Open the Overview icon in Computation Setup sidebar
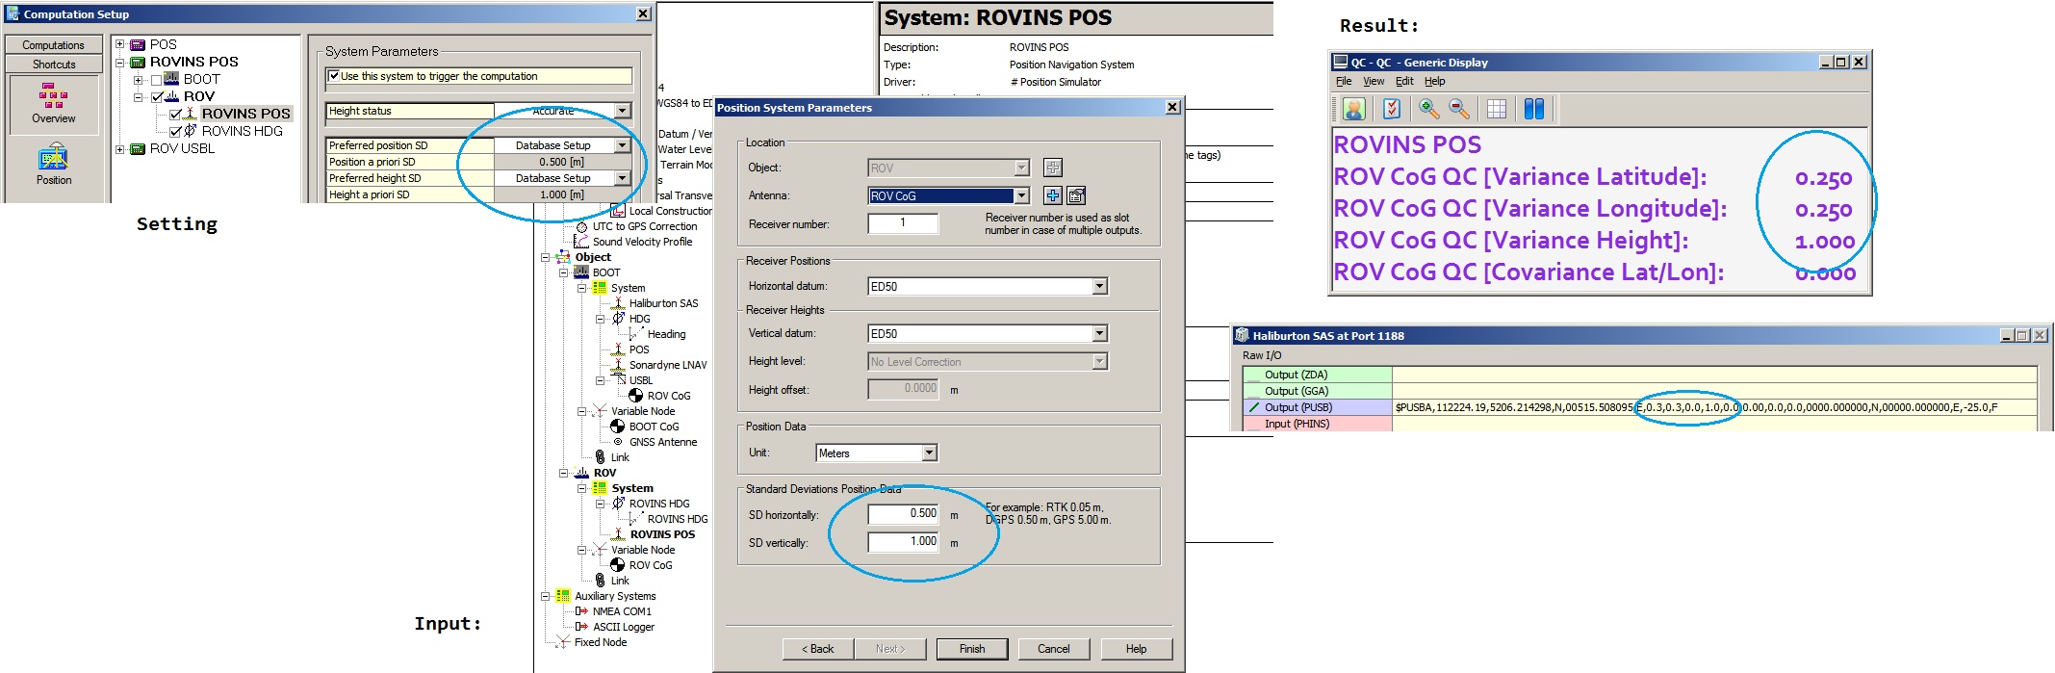This screenshot has width=2055, height=673. [53, 102]
